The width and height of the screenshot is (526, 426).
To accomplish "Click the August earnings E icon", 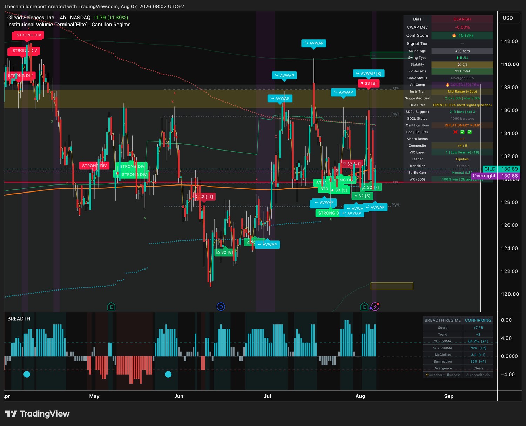I will [364, 307].
